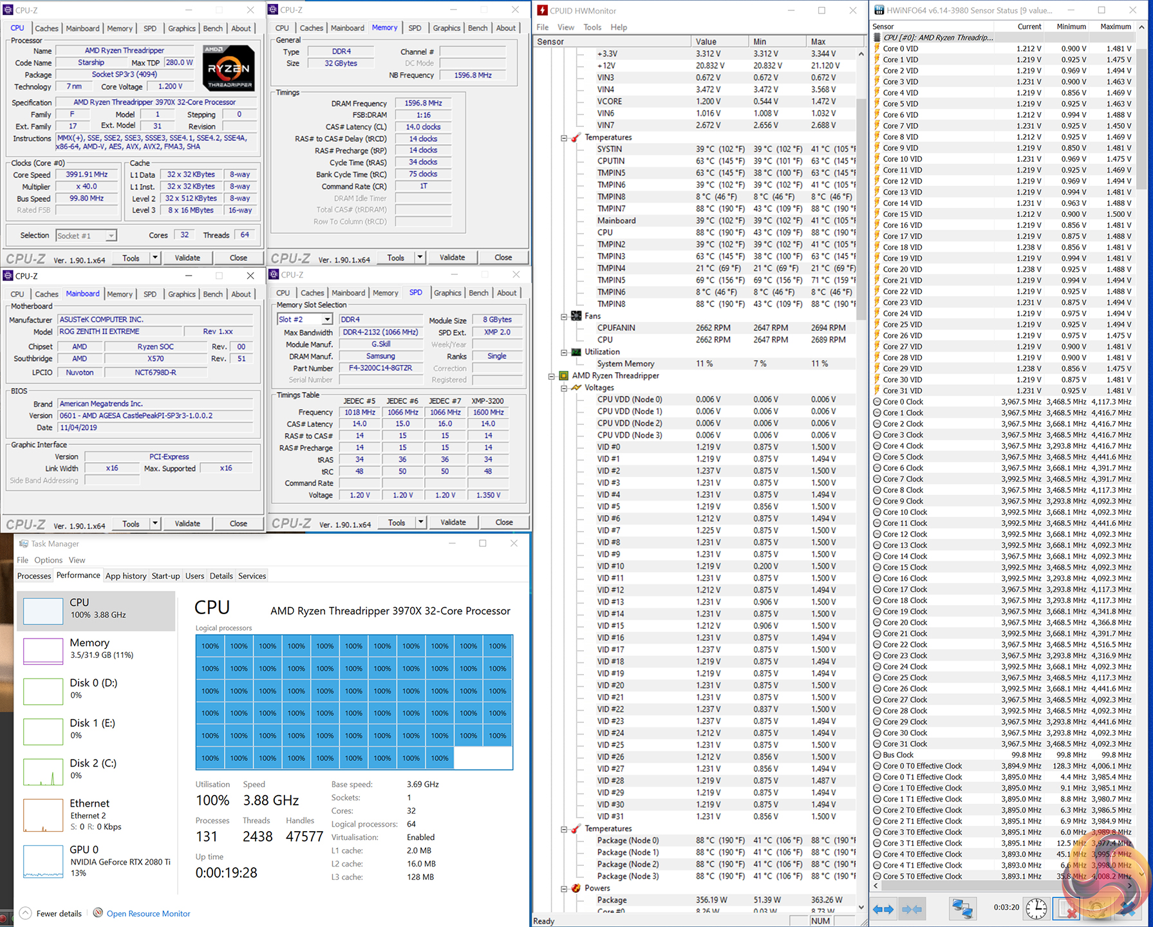Click the Memory performance thumbnail graph
The height and width of the screenshot is (927, 1153).
tap(42, 650)
